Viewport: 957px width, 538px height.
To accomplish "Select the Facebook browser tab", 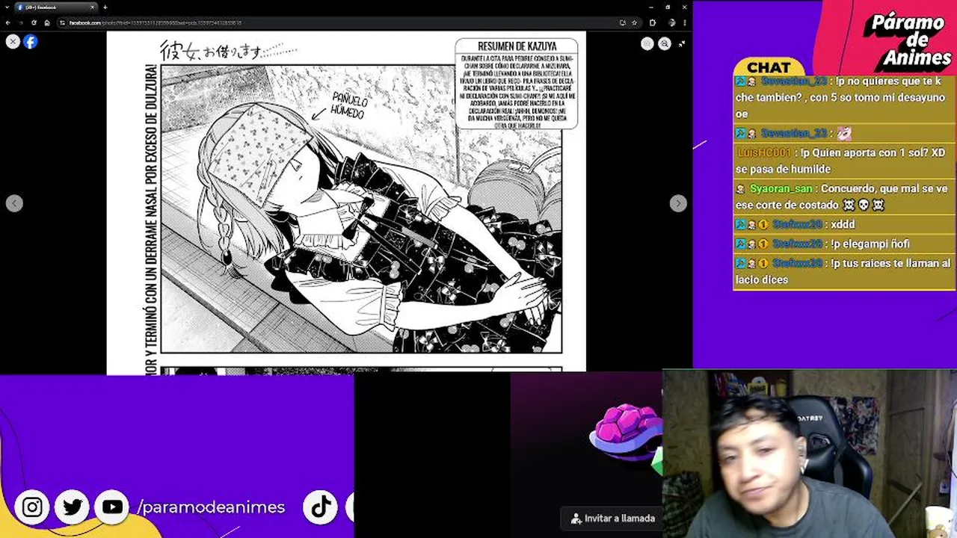I will (x=56, y=7).
